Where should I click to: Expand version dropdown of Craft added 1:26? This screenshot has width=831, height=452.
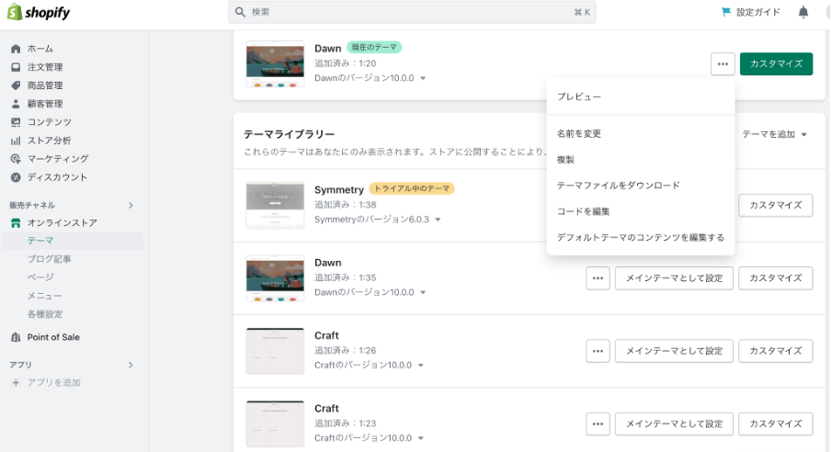pyautogui.click(x=421, y=366)
